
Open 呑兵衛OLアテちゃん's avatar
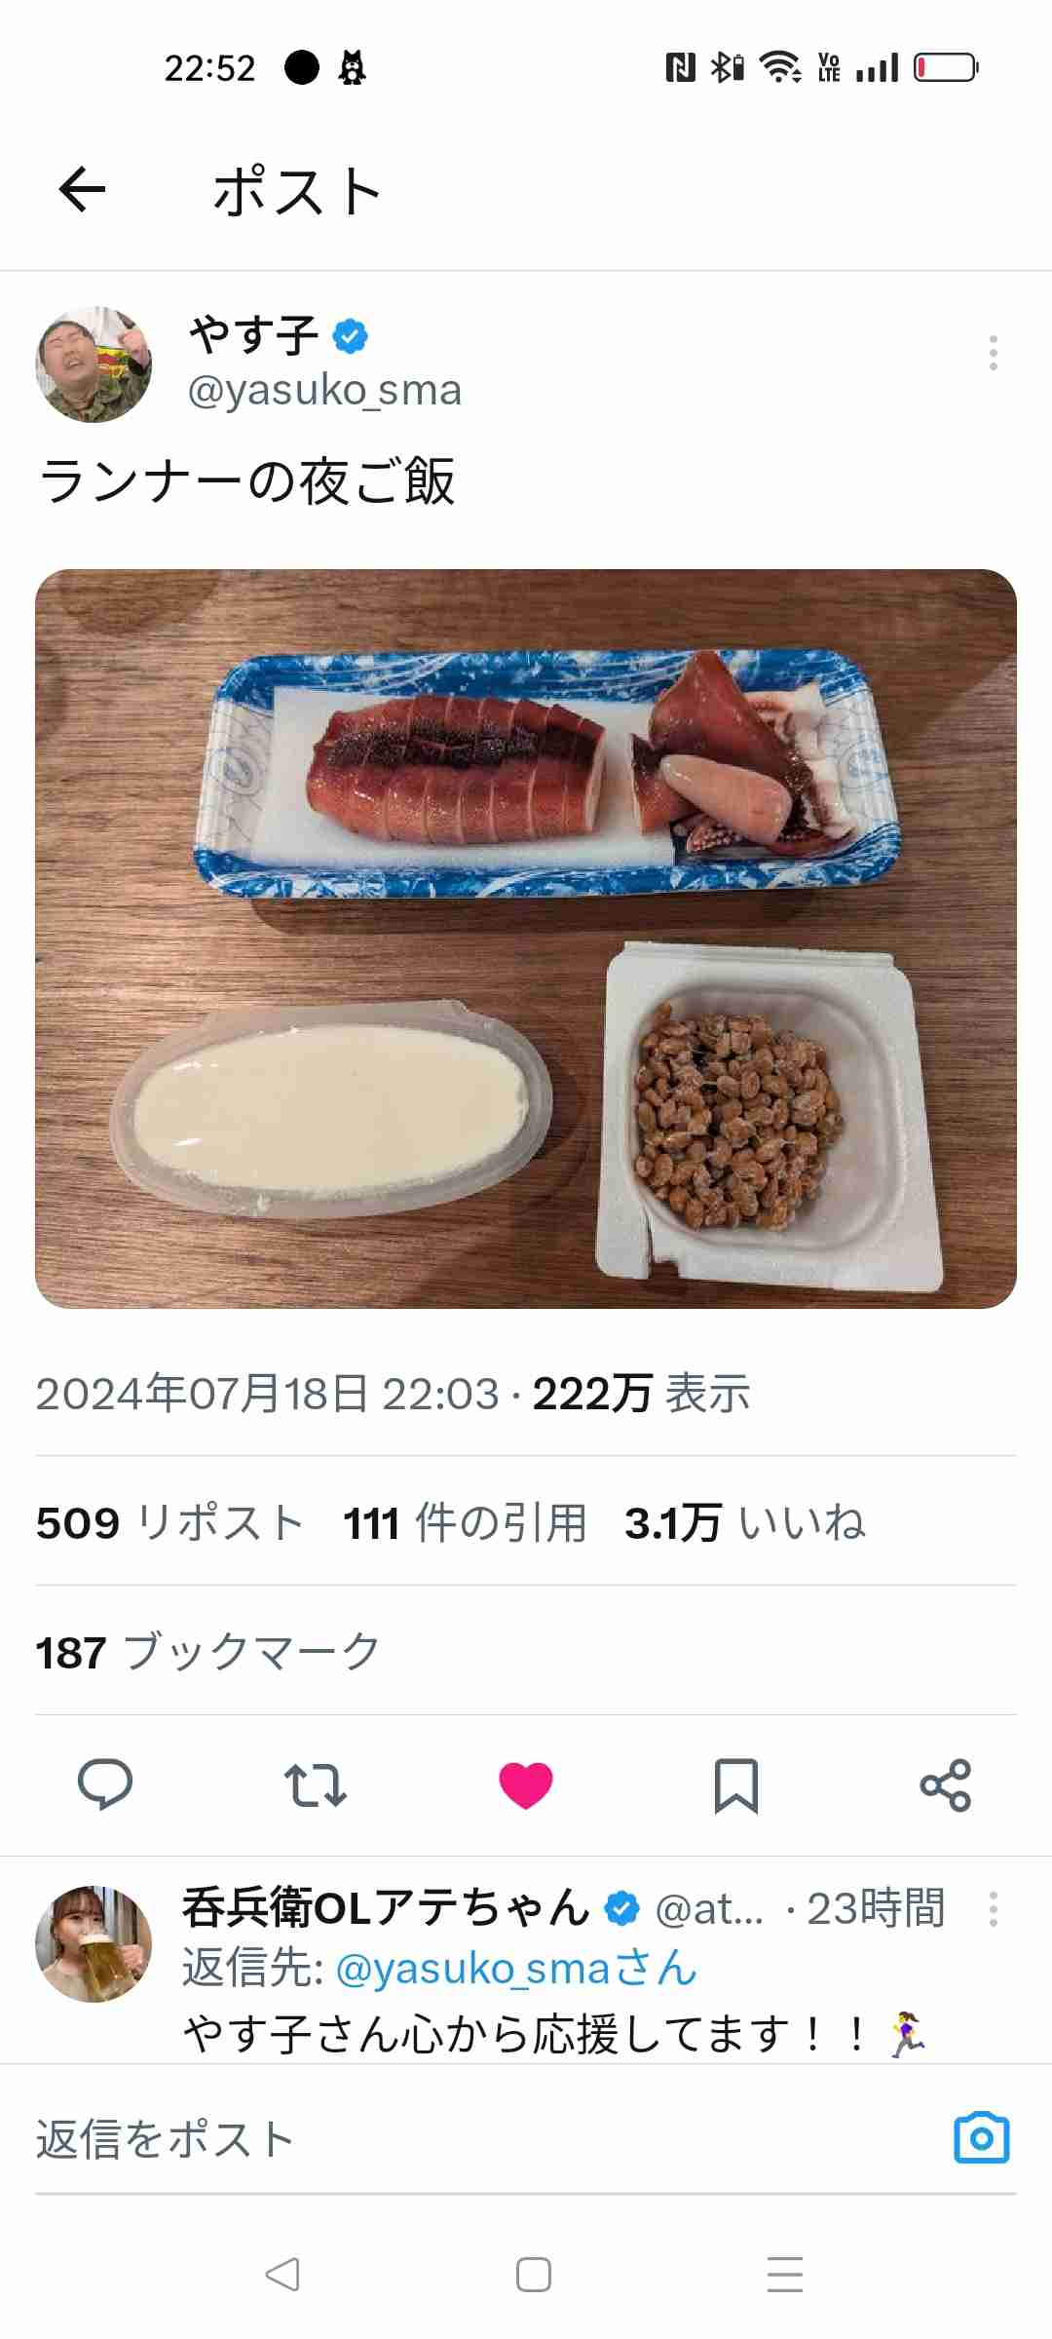point(94,1943)
